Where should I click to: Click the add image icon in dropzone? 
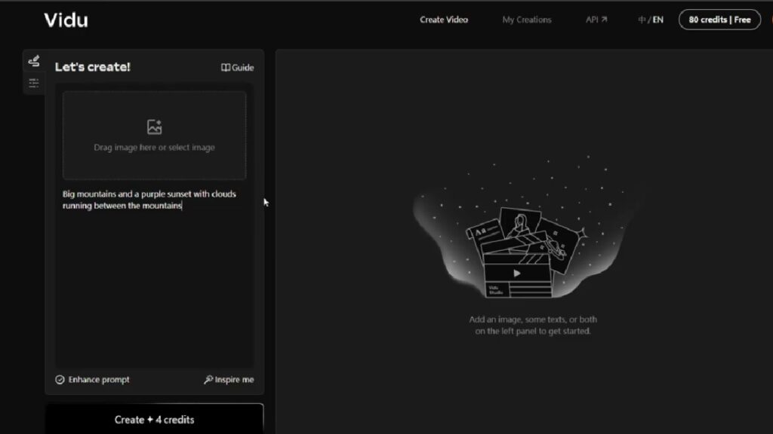[154, 127]
